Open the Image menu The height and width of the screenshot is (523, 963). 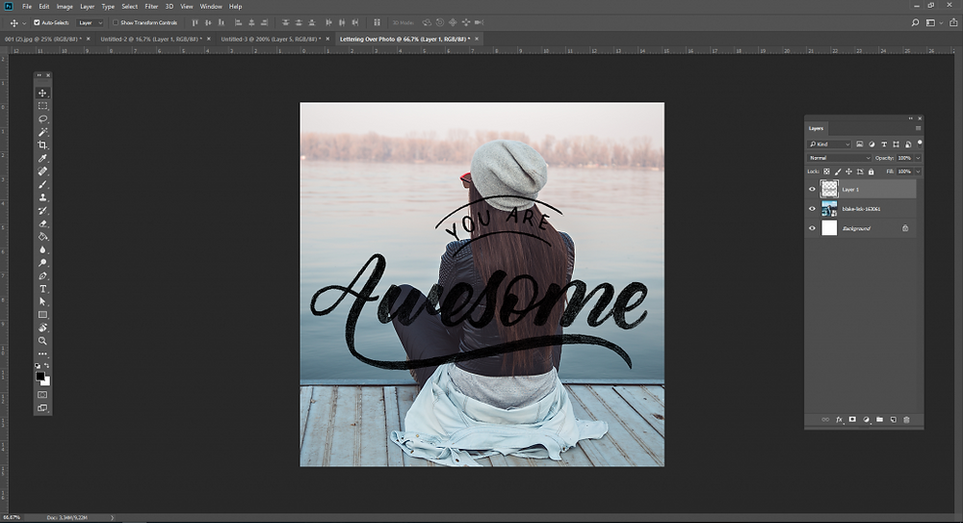pyautogui.click(x=65, y=6)
